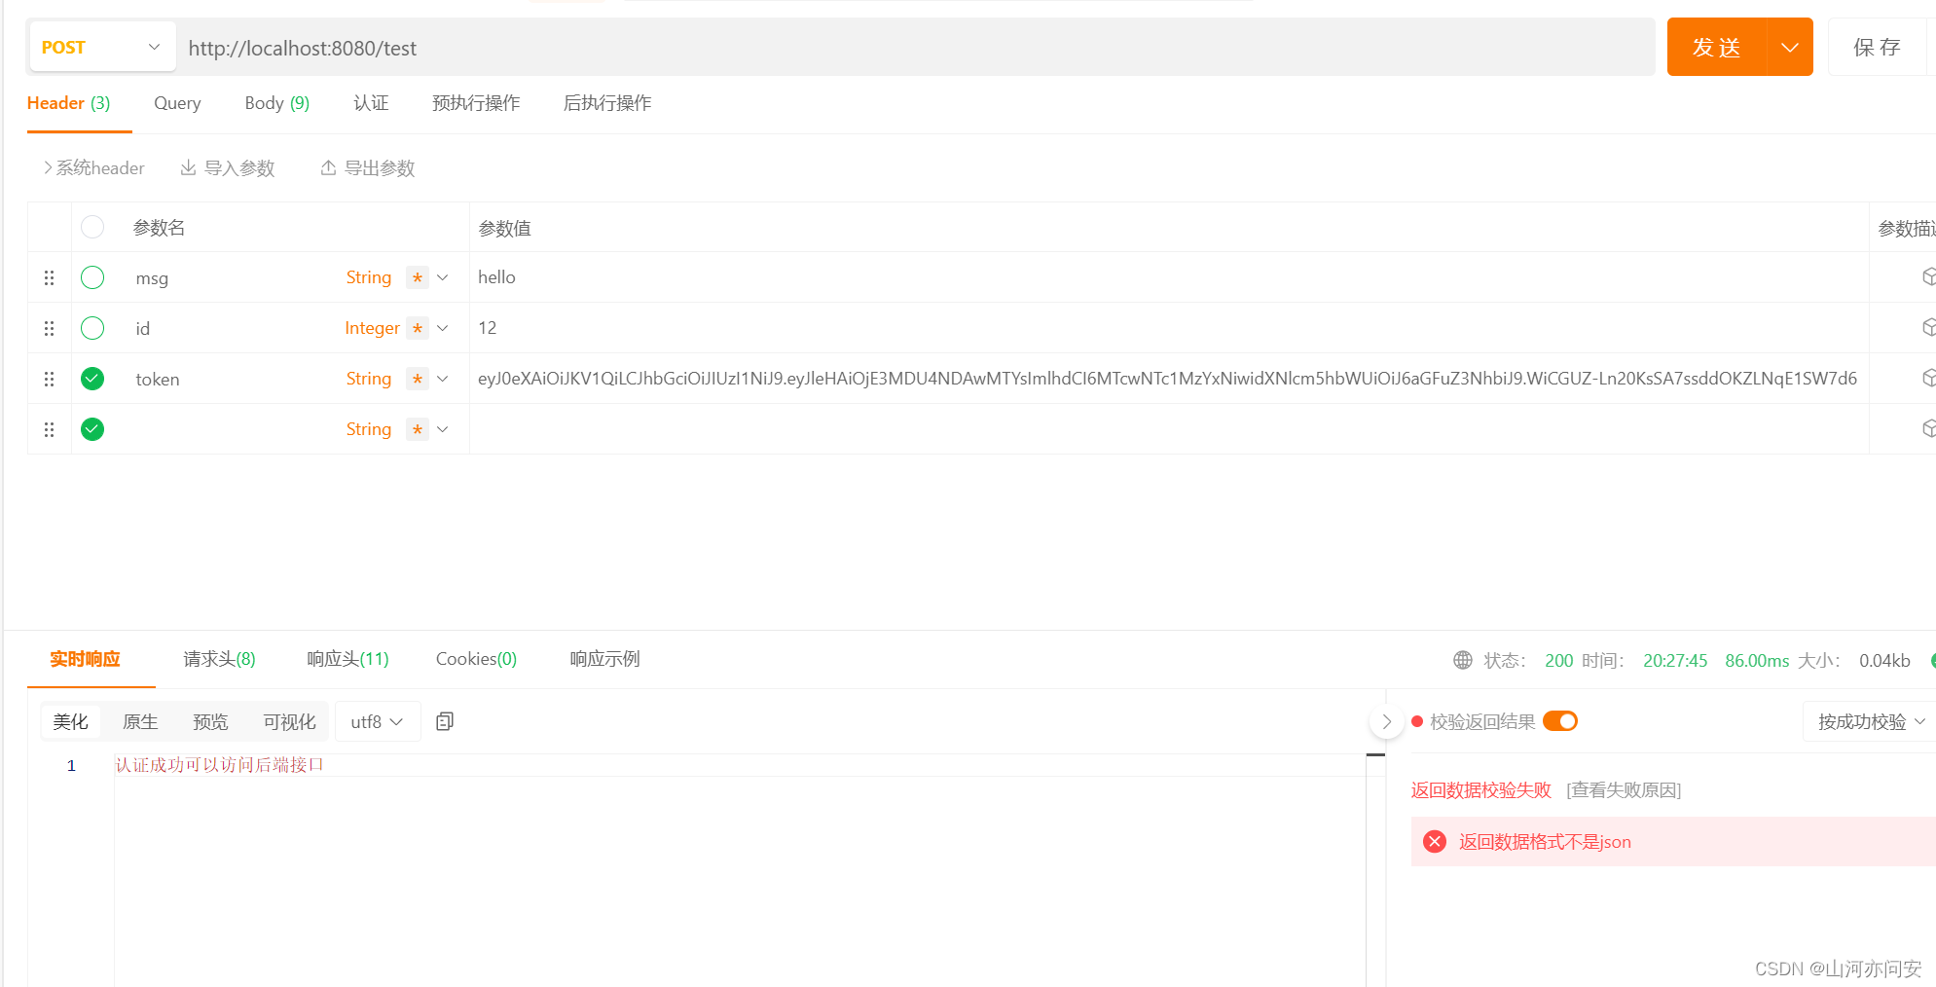1936x987 pixels.
Task: Toggle the required star for token
Action: [x=418, y=379]
